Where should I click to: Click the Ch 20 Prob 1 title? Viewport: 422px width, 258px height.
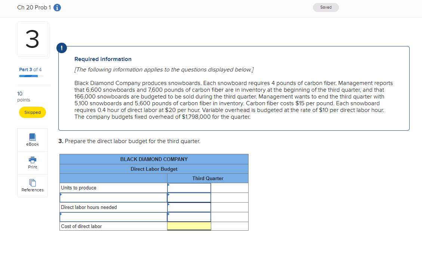tap(34, 7)
